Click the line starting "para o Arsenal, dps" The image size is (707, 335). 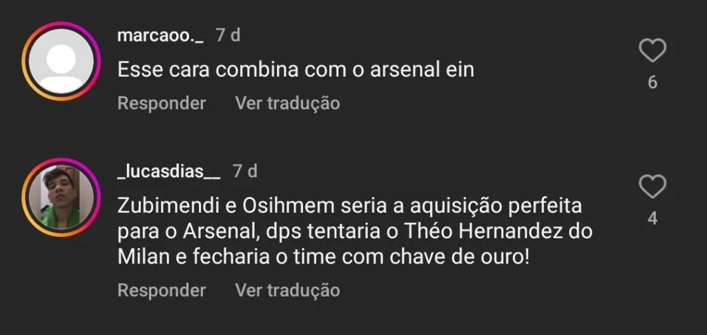pos(355,231)
